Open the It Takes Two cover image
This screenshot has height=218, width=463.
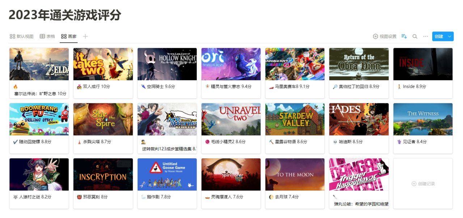pos(103,64)
